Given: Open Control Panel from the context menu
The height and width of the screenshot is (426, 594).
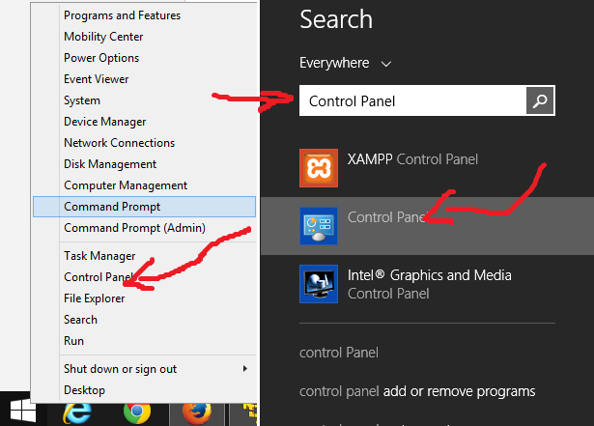Looking at the screenshot, I should click(97, 277).
